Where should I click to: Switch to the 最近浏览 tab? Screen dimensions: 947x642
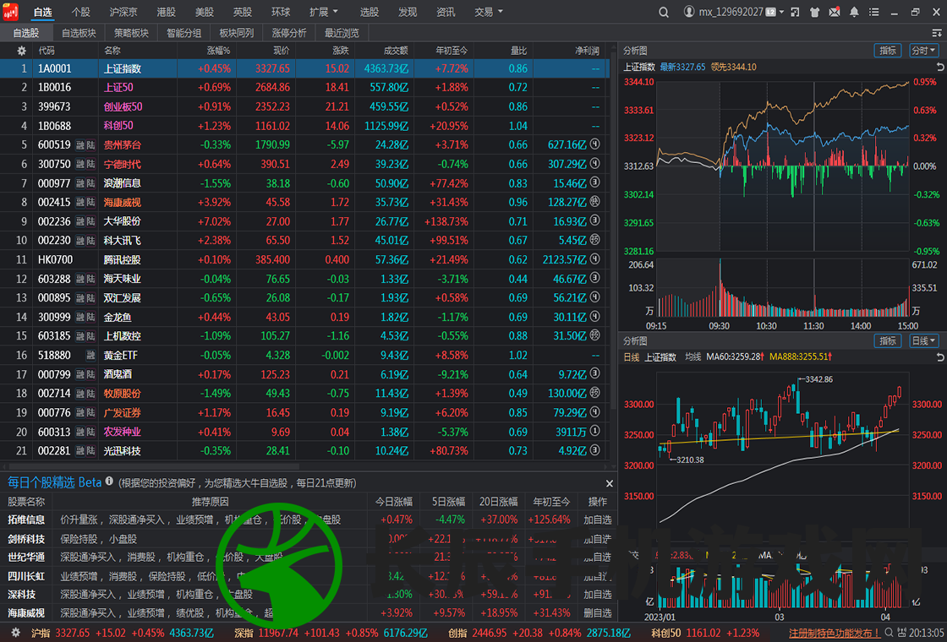[342, 33]
